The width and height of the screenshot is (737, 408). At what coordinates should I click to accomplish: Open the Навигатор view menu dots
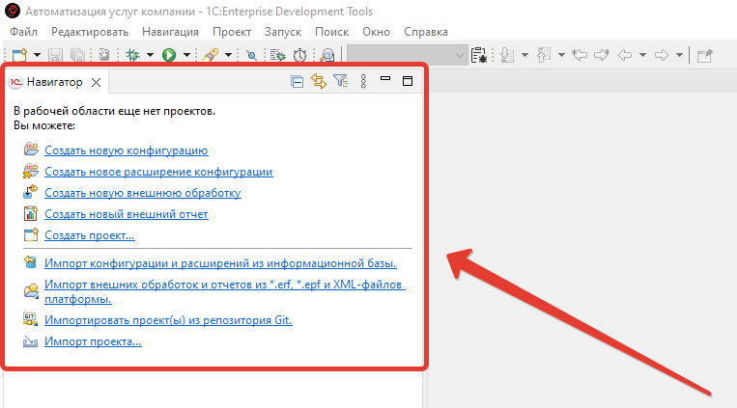tap(363, 81)
